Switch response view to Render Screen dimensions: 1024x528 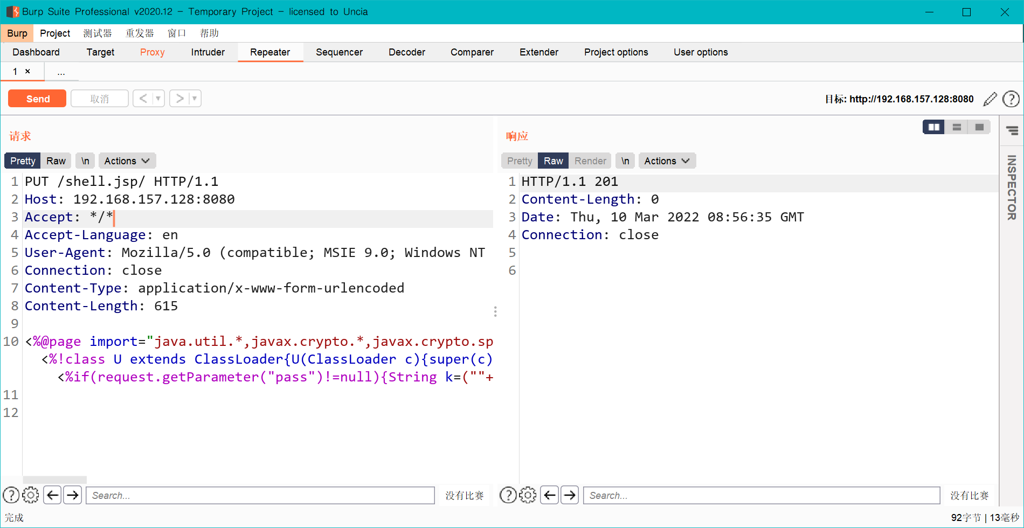(590, 161)
